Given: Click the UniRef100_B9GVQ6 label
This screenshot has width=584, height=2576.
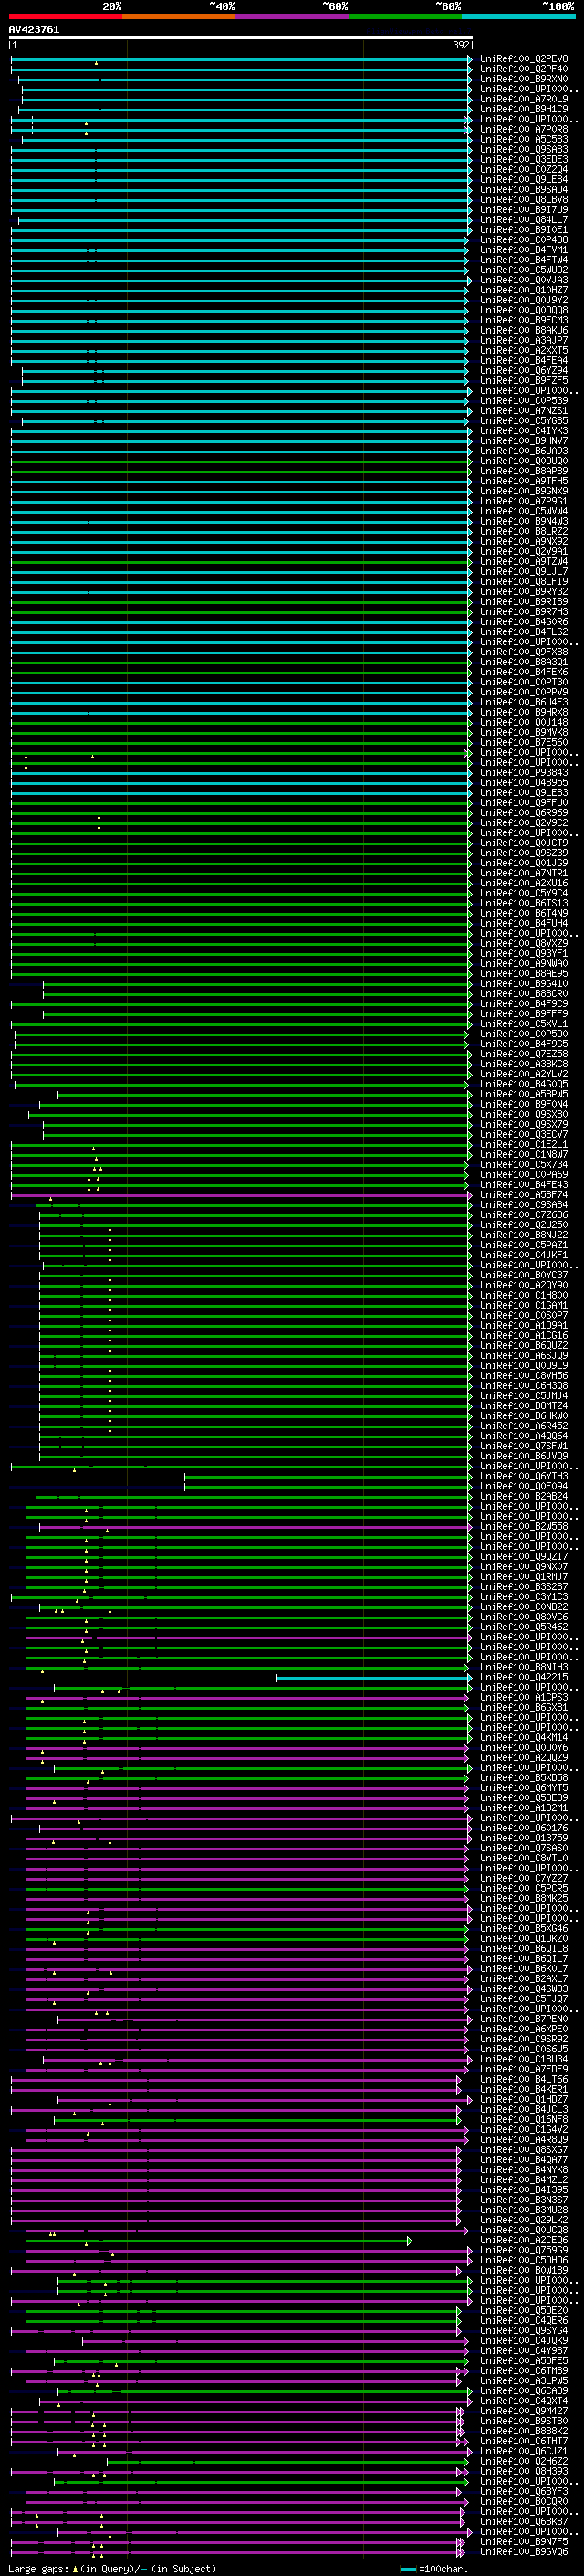Looking at the screenshot, I should tap(524, 2552).
